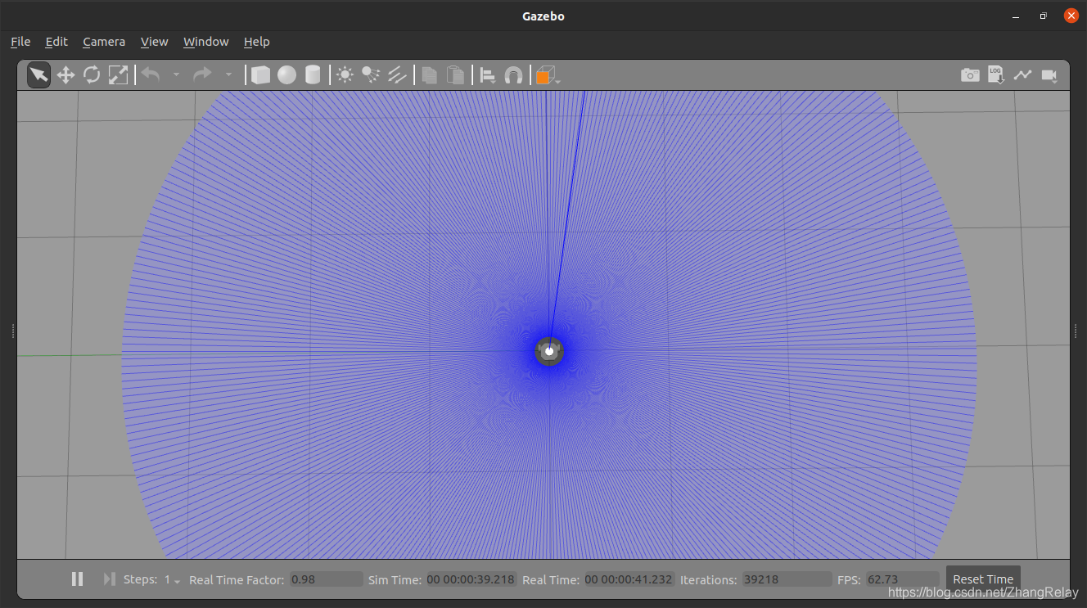Open the Steps count dropdown
Image resolution: width=1087 pixels, height=608 pixels.
(x=172, y=579)
